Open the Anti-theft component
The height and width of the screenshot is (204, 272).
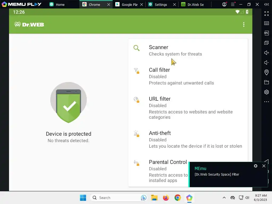pos(188,139)
